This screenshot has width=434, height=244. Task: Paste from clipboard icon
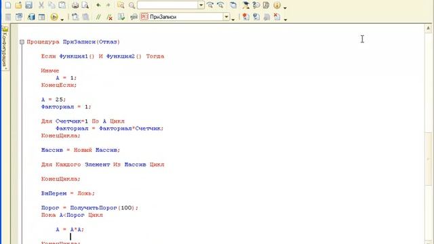coord(62,5)
